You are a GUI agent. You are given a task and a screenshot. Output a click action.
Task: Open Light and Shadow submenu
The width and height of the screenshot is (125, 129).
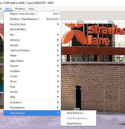click(32, 50)
